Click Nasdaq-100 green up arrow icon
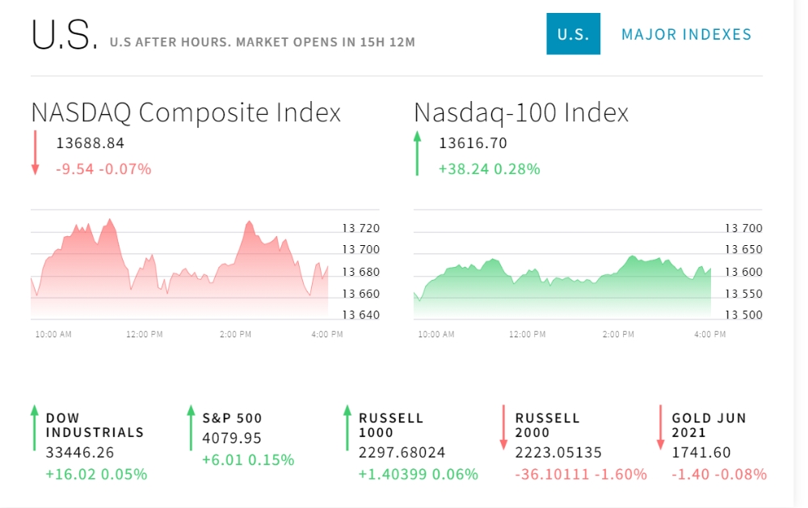 [418, 154]
